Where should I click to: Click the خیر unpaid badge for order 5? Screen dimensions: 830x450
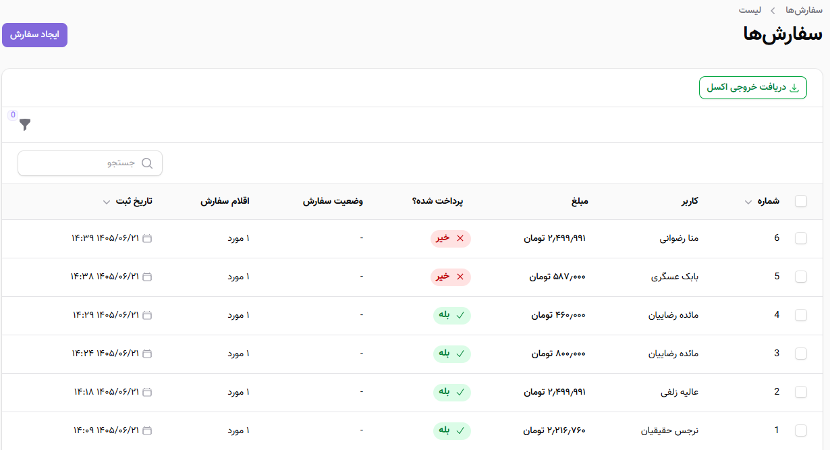point(451,277)
